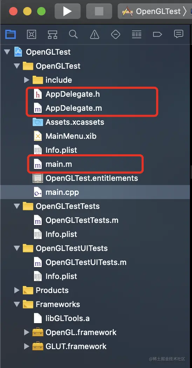This screenshot has height=368, width=192.
Task: Open the Project navigator folder icon
Action: 11,34
